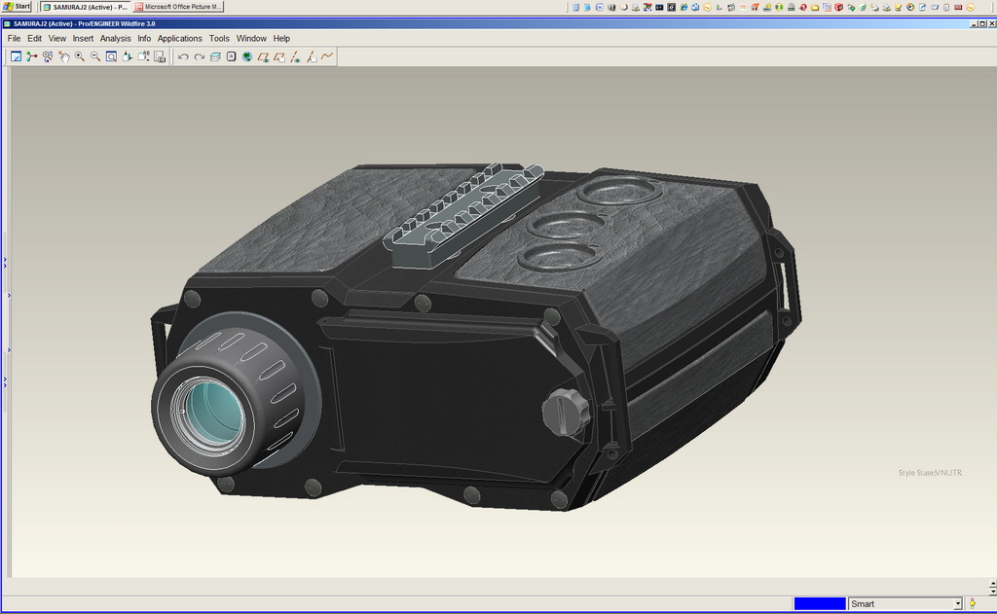Switch to Microsoft Office Picture Manager taskbar button
This screenshot has width=997, height=614.
(x=179, y=7)
